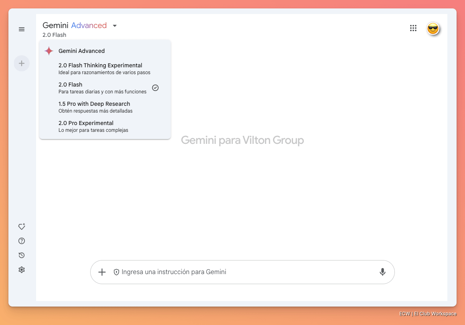Click the Gemini Advanced sparkle star icon
The width and height of the screenshot is (465, 325).
(49, 51)
